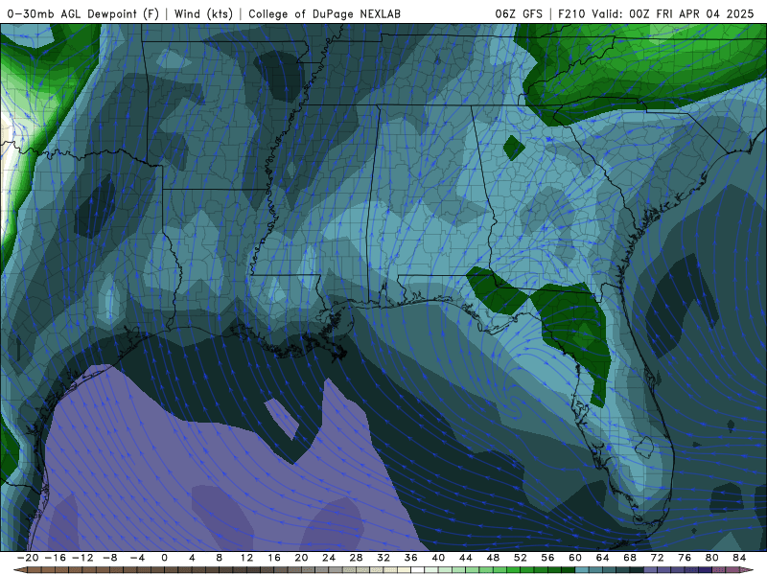Click the '4' legend value
The width and height of the screenshot is (767, 575).
point(192,558)
